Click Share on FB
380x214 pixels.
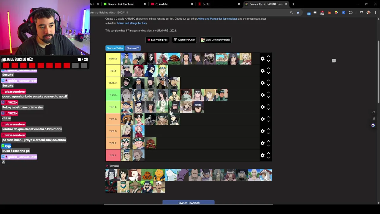pos(133,48)
